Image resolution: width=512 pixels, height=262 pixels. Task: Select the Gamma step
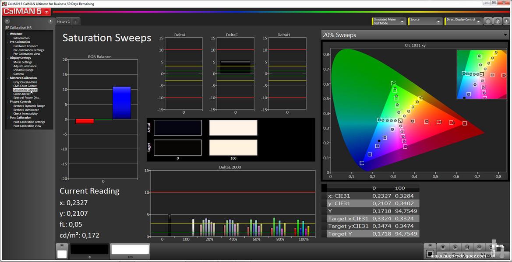pos(18,74)
